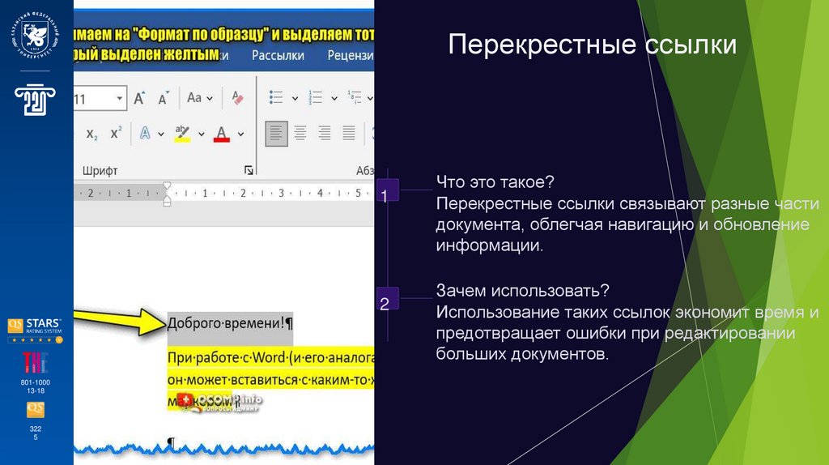Click the bulleted list icon

pos(276,97)
